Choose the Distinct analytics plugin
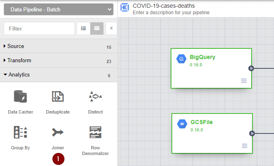 (x=95, y=97)
